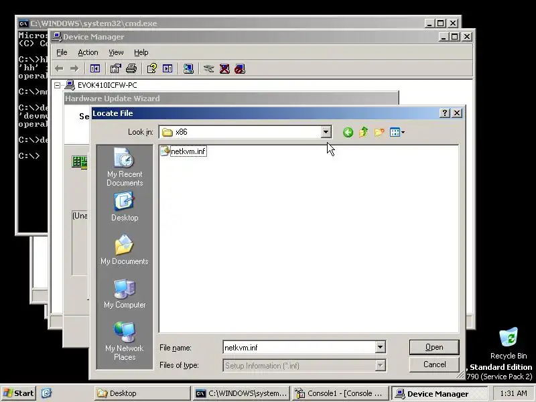Open Properties icon in Device Manager toolbar
This screenshot has height=402, width=536.
tap(115, 69)
